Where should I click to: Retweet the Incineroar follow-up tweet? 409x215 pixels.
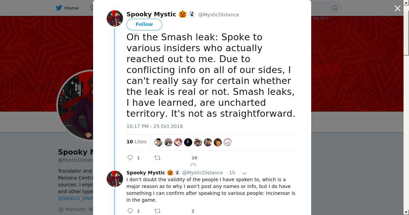pos(157,211)
